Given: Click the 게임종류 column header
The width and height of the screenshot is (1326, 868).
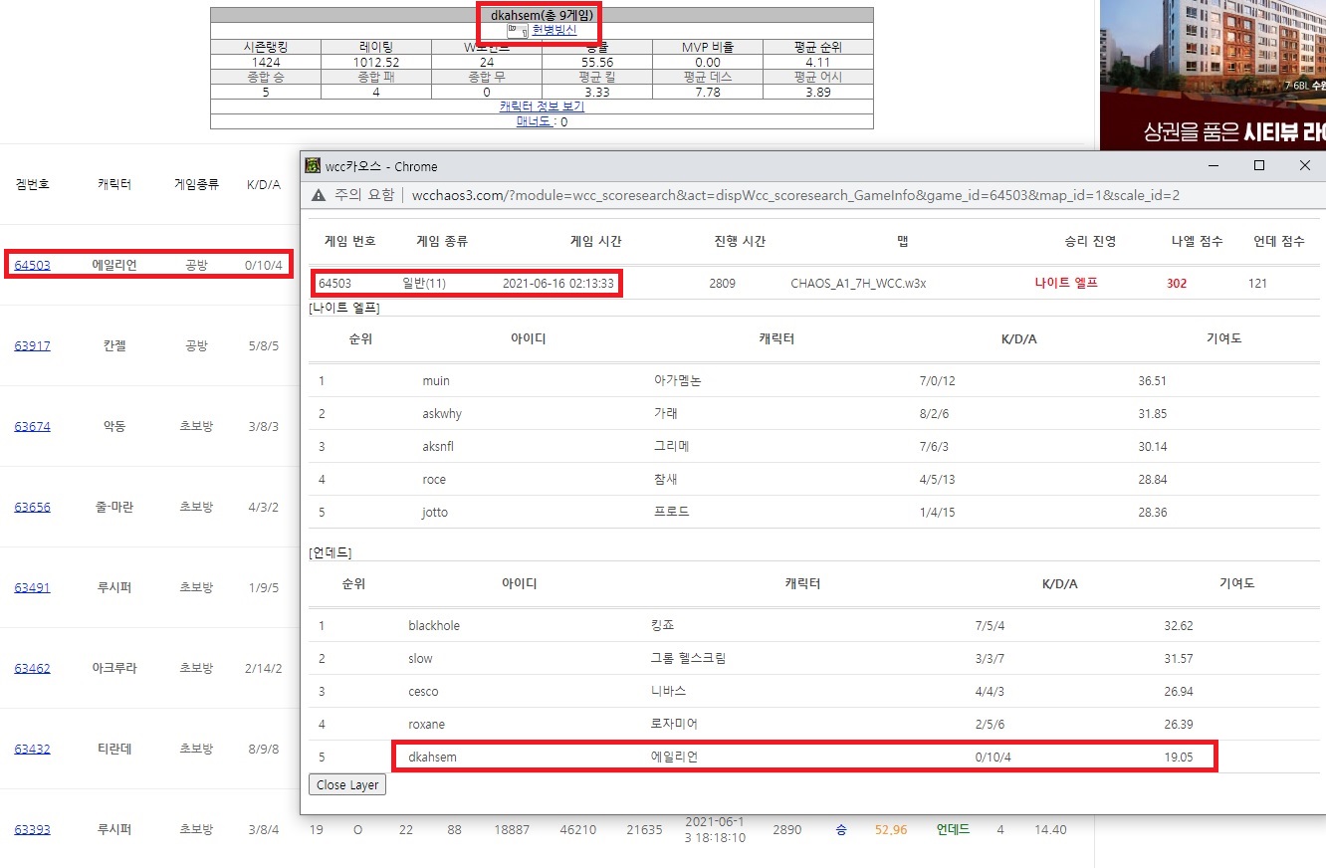Looking at the screenshot, I should [x=197, y=184].
